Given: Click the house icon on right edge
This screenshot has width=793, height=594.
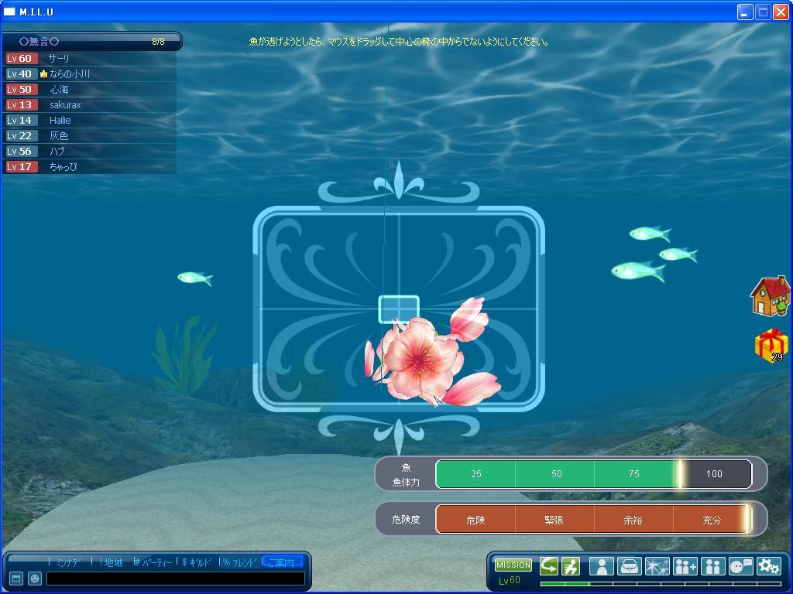Looking at the screenshot, I should [770, 296].
